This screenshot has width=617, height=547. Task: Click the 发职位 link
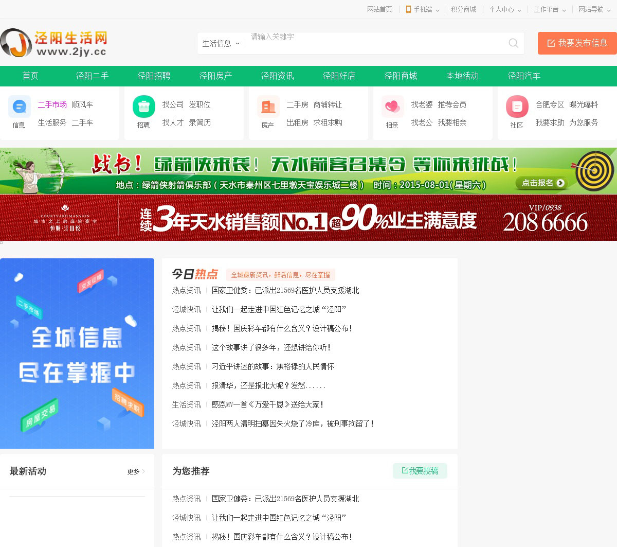click(x=199, y=104)
